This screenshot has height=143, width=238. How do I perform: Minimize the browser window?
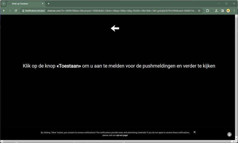[x=219, y=3]
